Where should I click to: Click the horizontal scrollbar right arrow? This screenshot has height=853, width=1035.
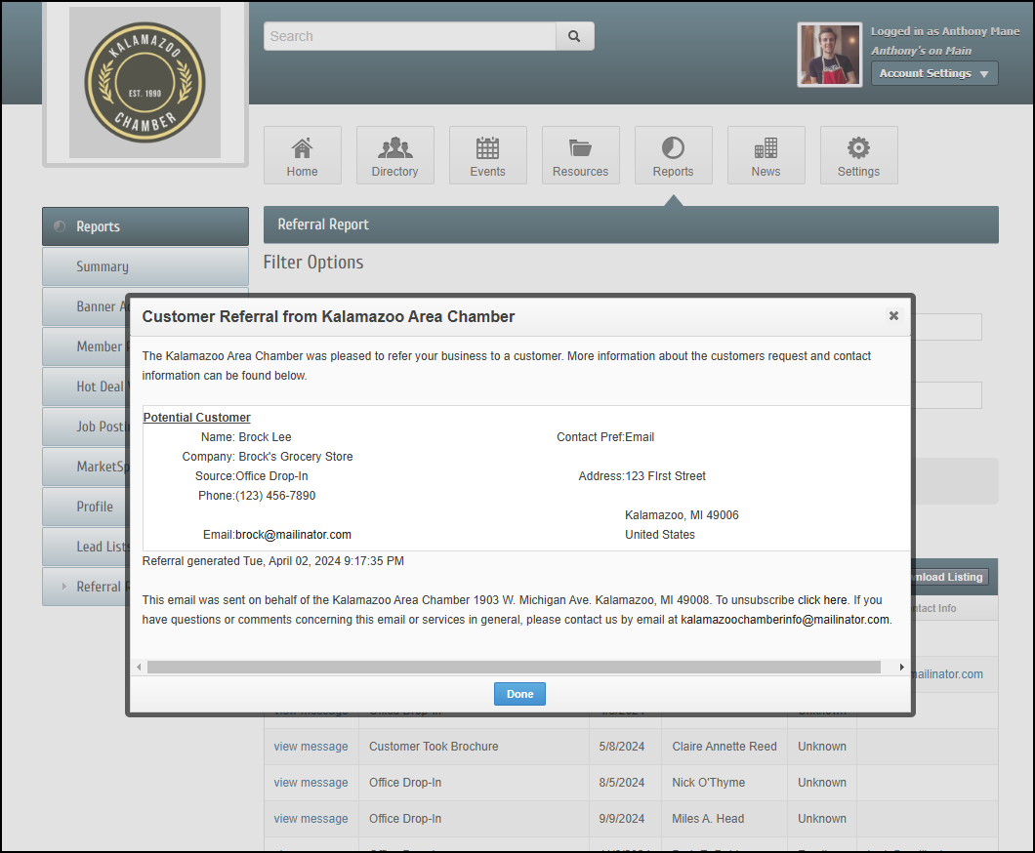coord(901,668)
